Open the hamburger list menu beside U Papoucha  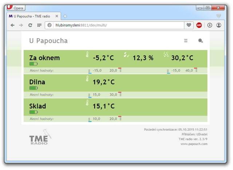coord(186,41)
